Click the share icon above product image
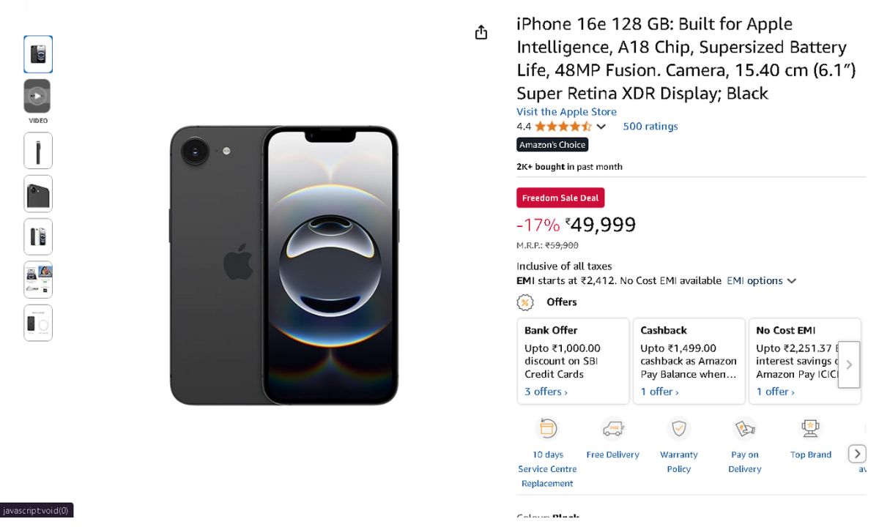The width and height of the screenshot is (879, 527). 481,33
